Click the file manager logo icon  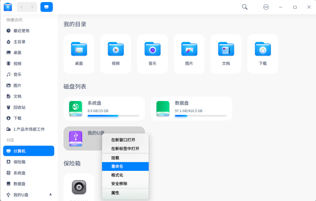point(8,6)
